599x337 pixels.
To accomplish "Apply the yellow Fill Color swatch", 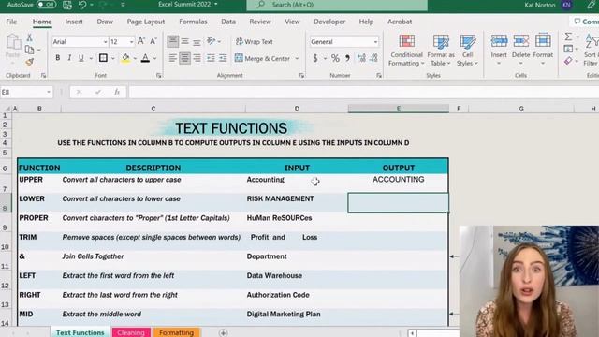I will [125, 58].
